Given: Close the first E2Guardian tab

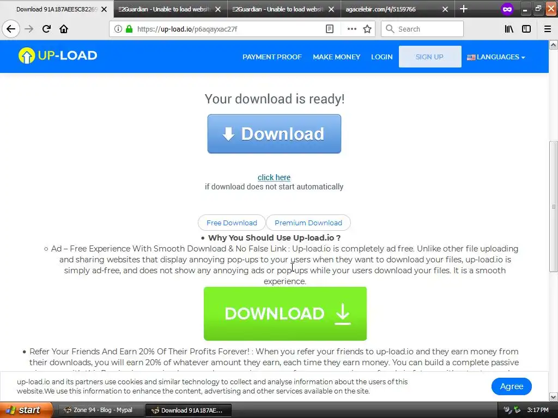Looking at the screenshot, I should pyautogui.click(x=218, y=9).
